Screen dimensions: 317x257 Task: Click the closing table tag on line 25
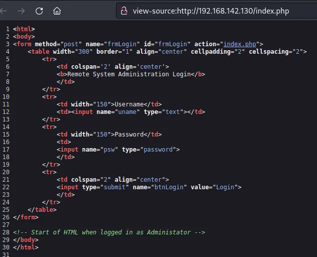42,210
